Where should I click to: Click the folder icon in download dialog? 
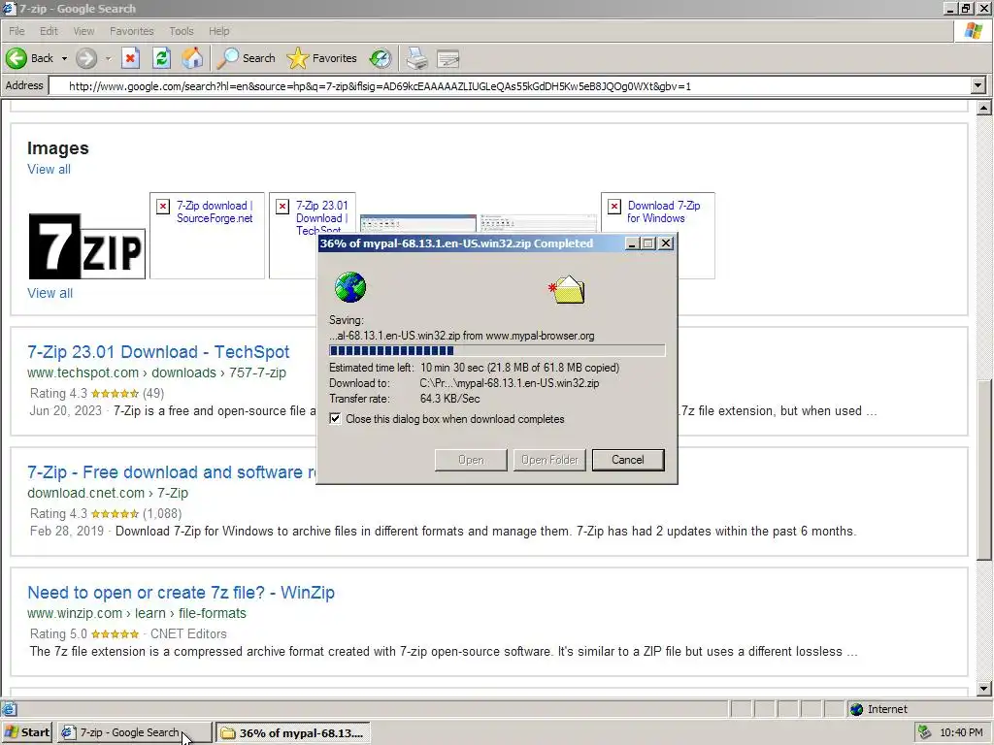567,290
